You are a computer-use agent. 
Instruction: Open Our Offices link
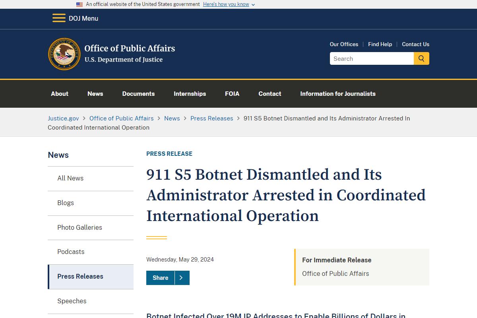point(344,44)
